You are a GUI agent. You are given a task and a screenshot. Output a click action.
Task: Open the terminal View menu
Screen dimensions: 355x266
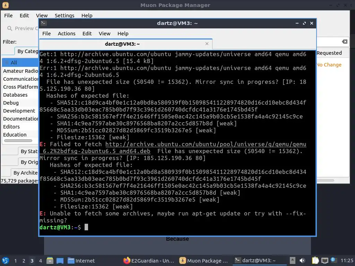point(104,34)
